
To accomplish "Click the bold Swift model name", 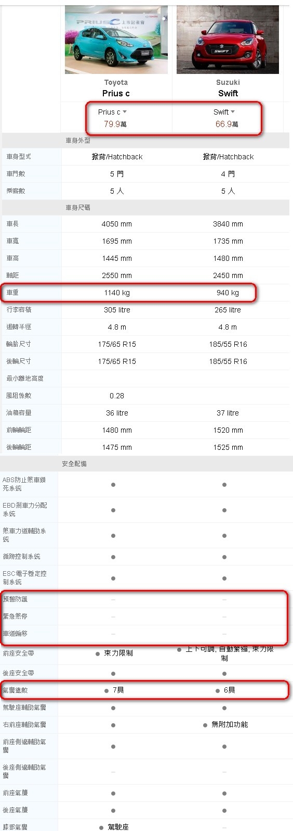I will pos(228,93).
